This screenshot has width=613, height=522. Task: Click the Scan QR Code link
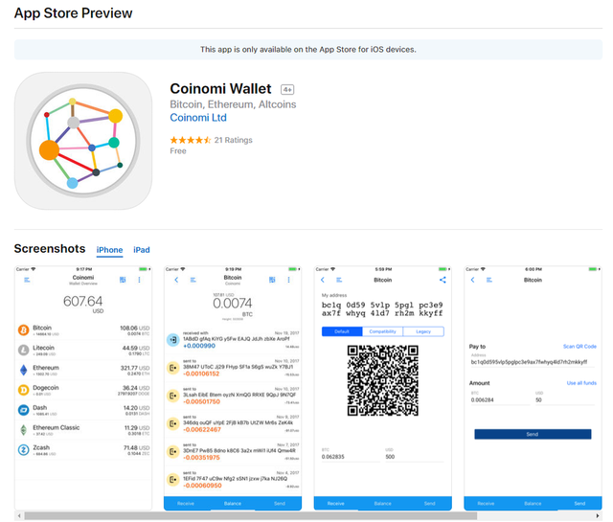tap(579, 347)
